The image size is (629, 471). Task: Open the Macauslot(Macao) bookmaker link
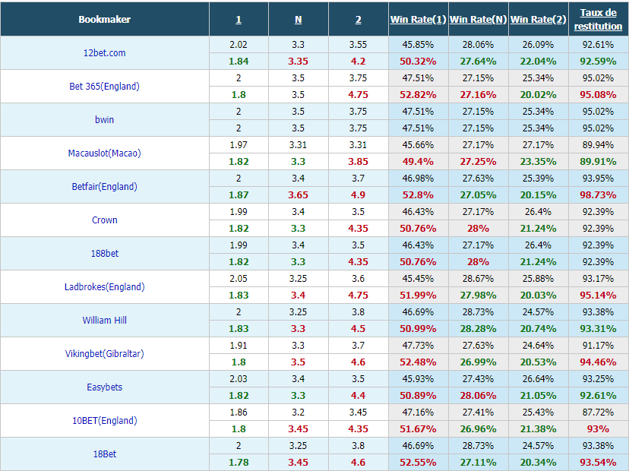click(x=104, y=153)
